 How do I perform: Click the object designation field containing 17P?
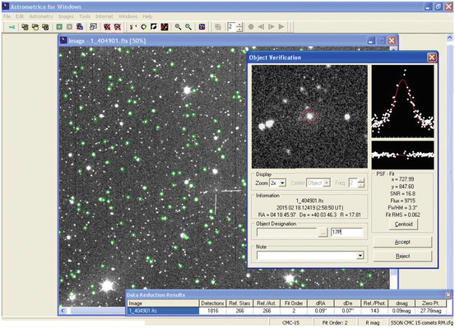(346, 232)
